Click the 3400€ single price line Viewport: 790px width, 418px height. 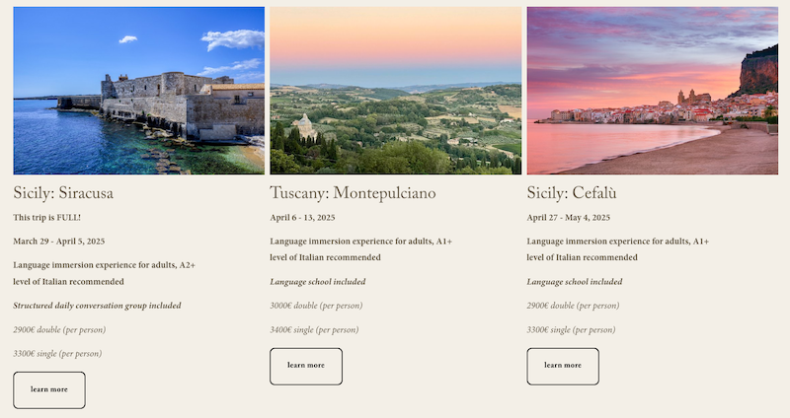pos(314,329)
